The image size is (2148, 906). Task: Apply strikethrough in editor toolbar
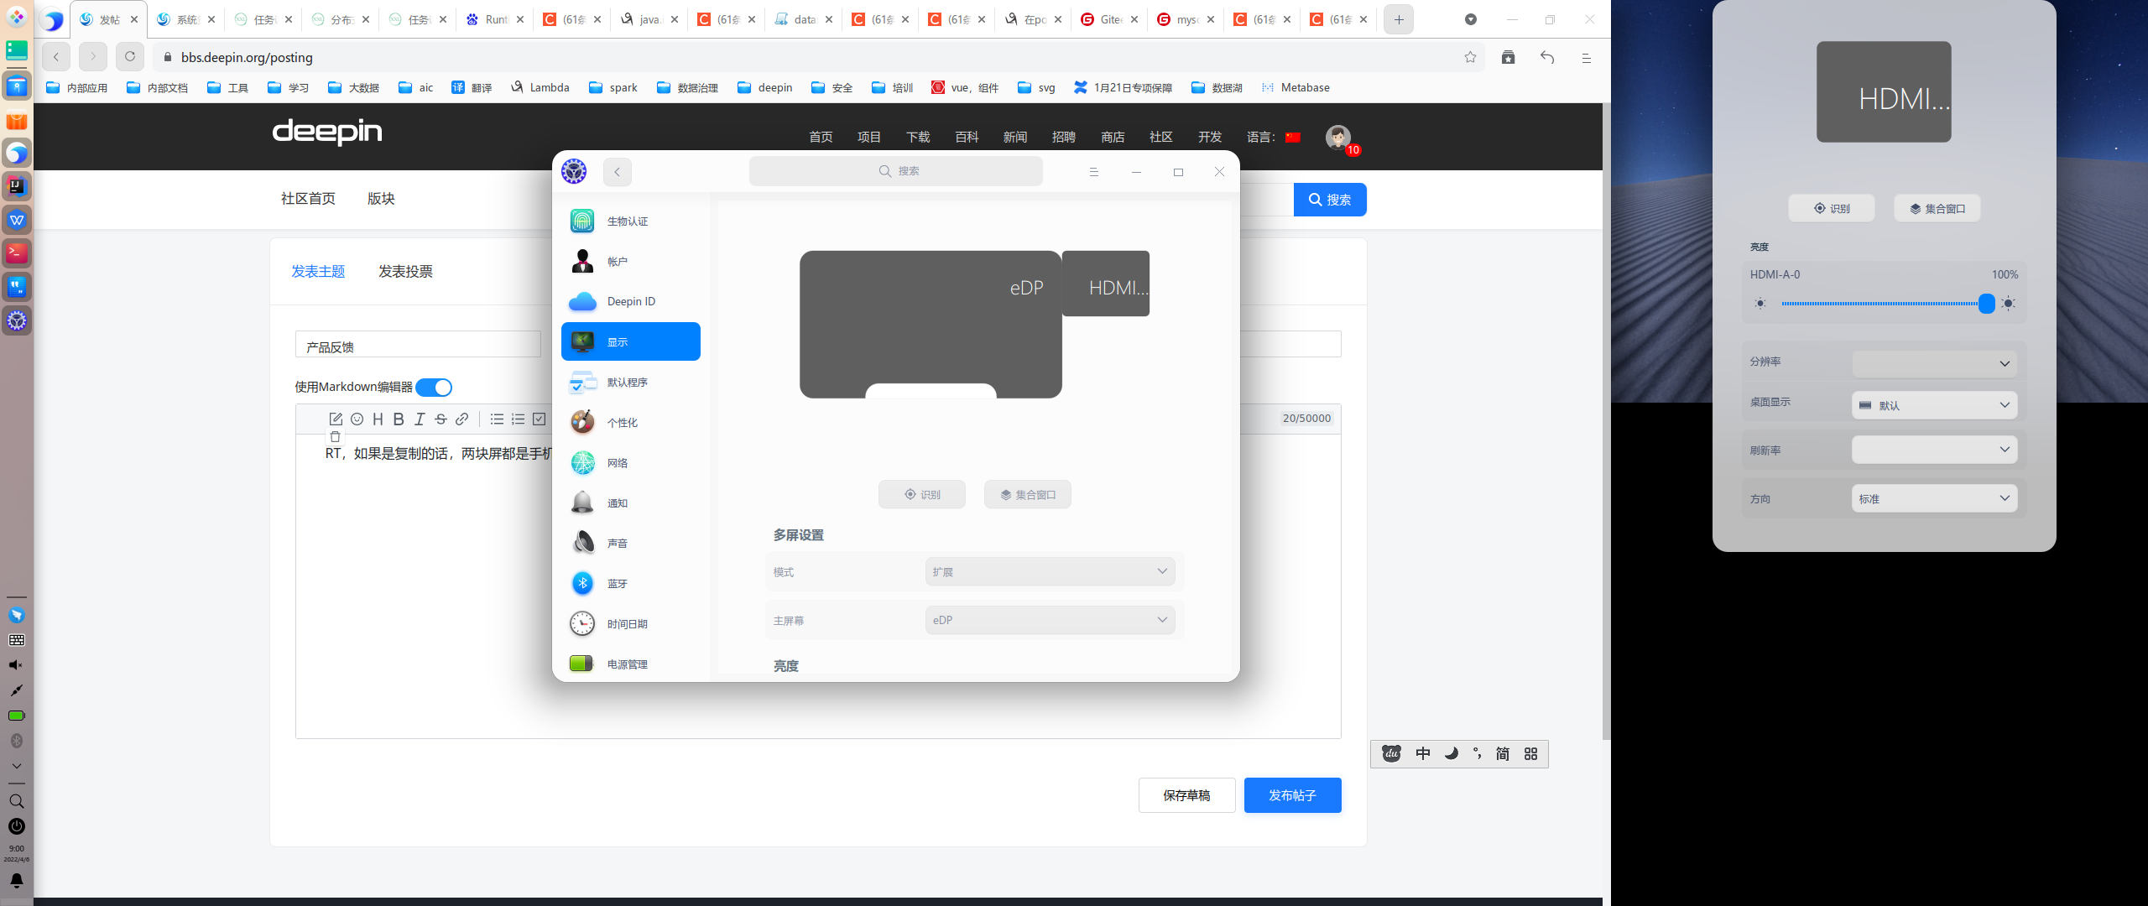(441, 419)
